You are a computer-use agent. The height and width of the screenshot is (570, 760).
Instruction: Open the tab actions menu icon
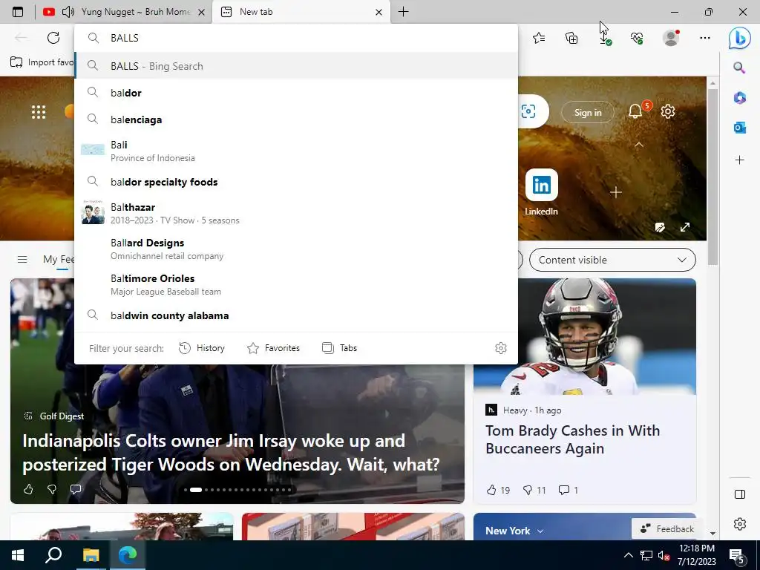18,12
